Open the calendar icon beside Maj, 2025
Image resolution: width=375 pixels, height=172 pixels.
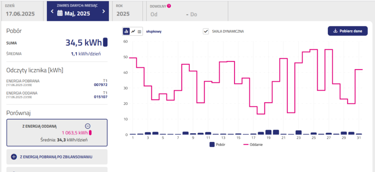[60, 14]
